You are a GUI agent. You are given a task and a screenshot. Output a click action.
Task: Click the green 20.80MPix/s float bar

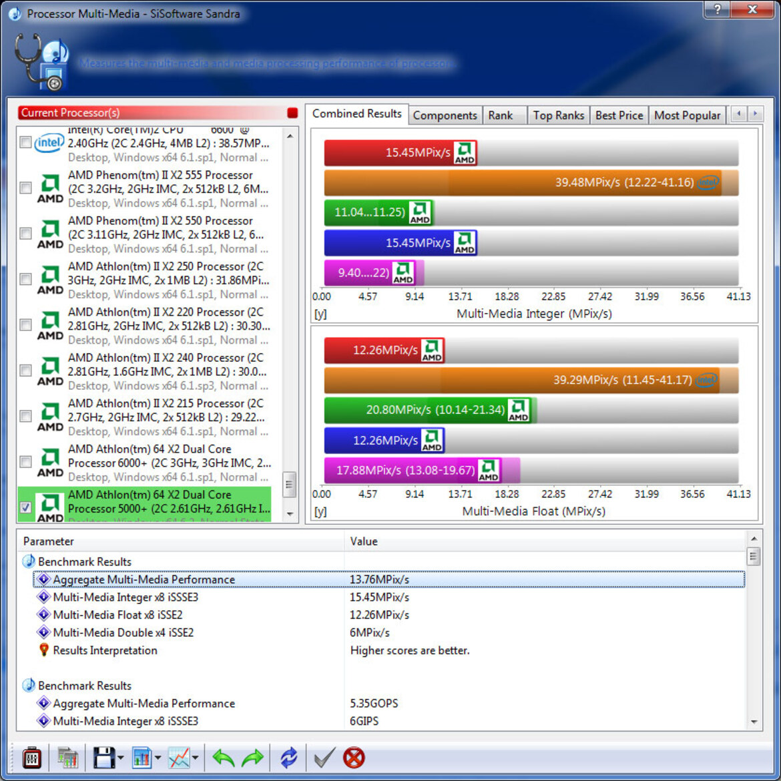tap(429, 411)
